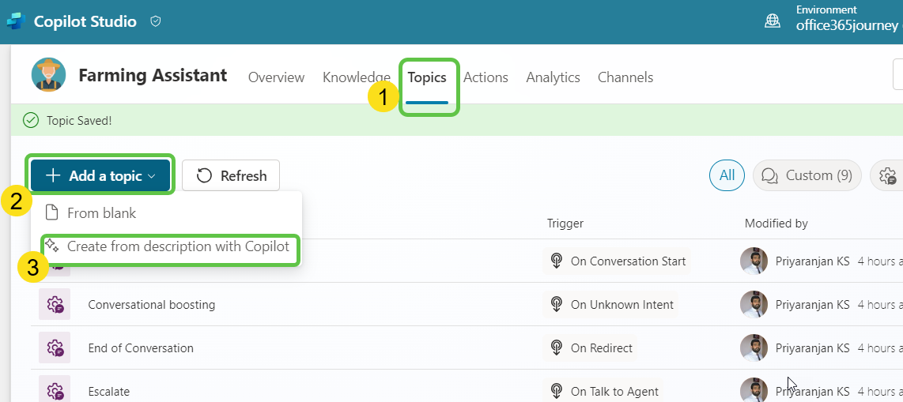The height and width of the screenshot is (402, 903).
Task: Filter topics by Custom (9)
Action: [807, 175]
